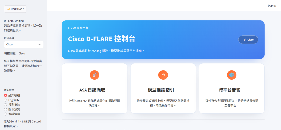Click the Cisco D-FLARE 控制台 banner heading
This screenshot has width=281, height=130.
tap(102, 39)
